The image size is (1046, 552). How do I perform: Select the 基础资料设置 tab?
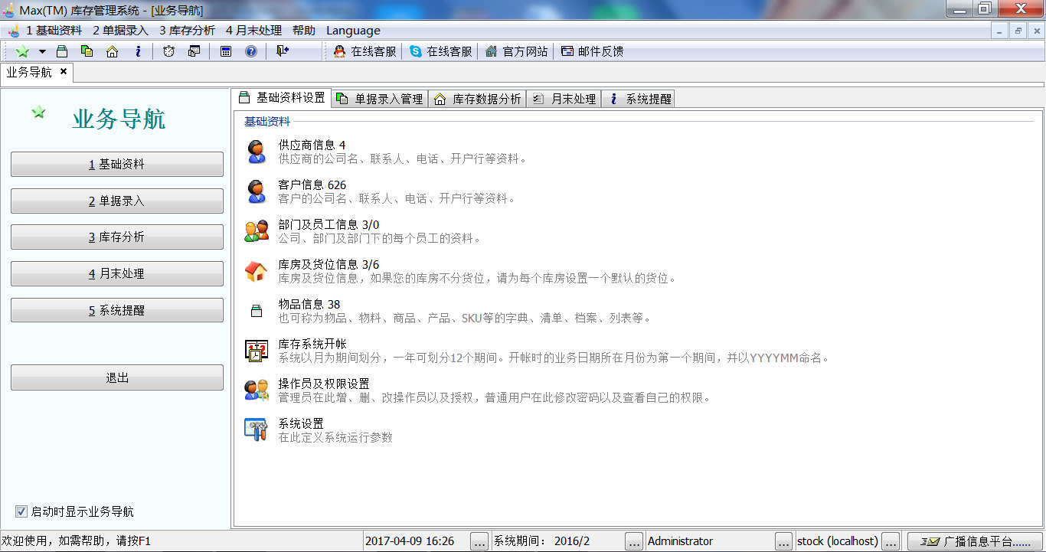pyautogui.click(x=281, y=98)
